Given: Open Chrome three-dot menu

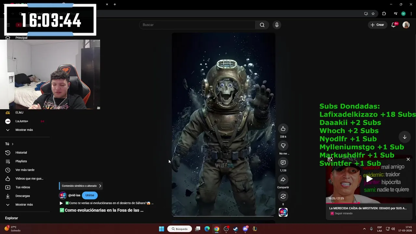Looking at the screenshot, I should (411, 14).
